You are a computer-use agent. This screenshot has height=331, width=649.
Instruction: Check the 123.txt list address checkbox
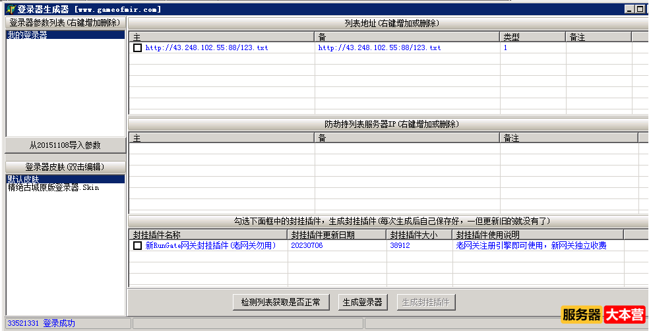(x=137, y=48)
